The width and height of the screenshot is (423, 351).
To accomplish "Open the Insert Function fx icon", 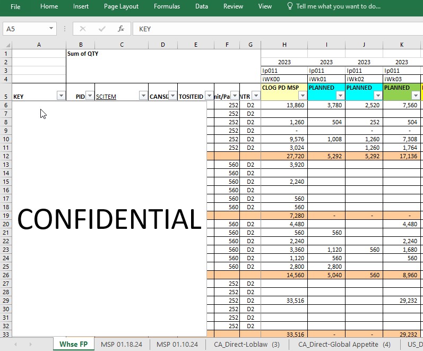I will point(121,29).
